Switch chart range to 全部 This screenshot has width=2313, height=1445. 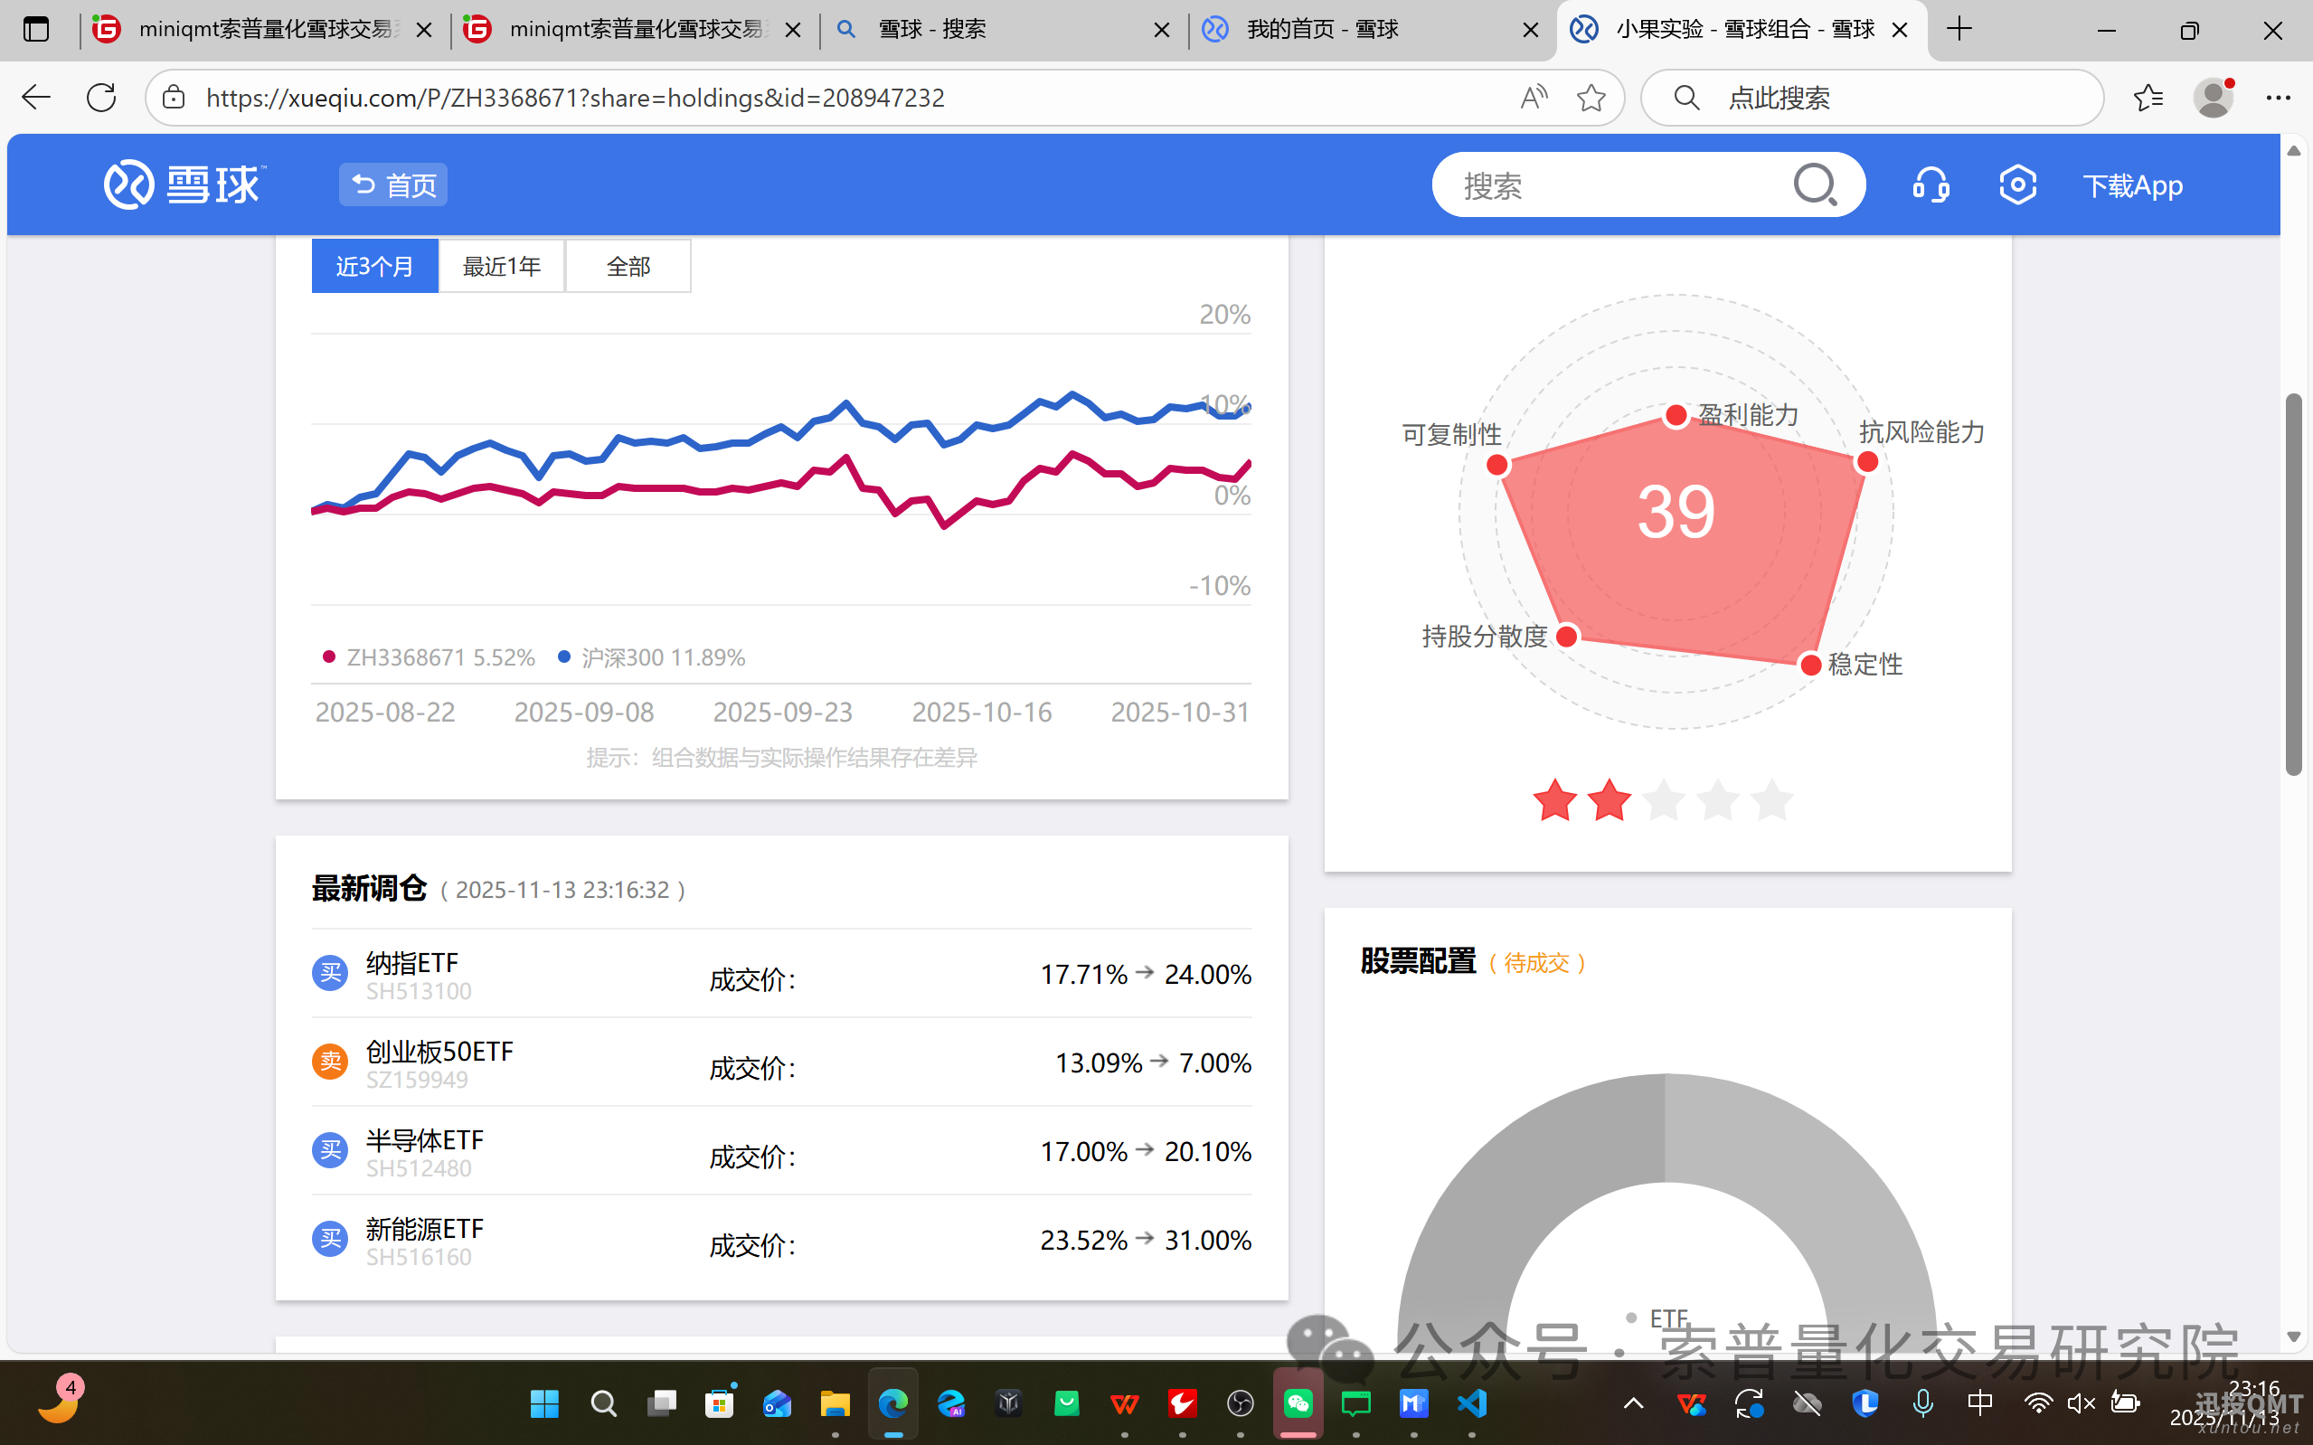(628, 266)
